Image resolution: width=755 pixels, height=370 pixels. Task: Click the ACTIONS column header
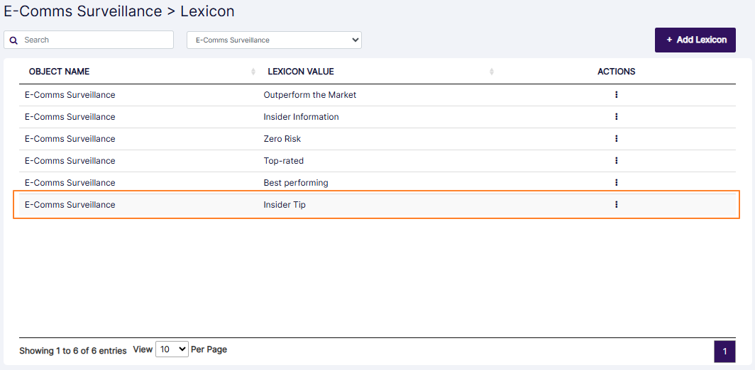(x=617, y=72)
